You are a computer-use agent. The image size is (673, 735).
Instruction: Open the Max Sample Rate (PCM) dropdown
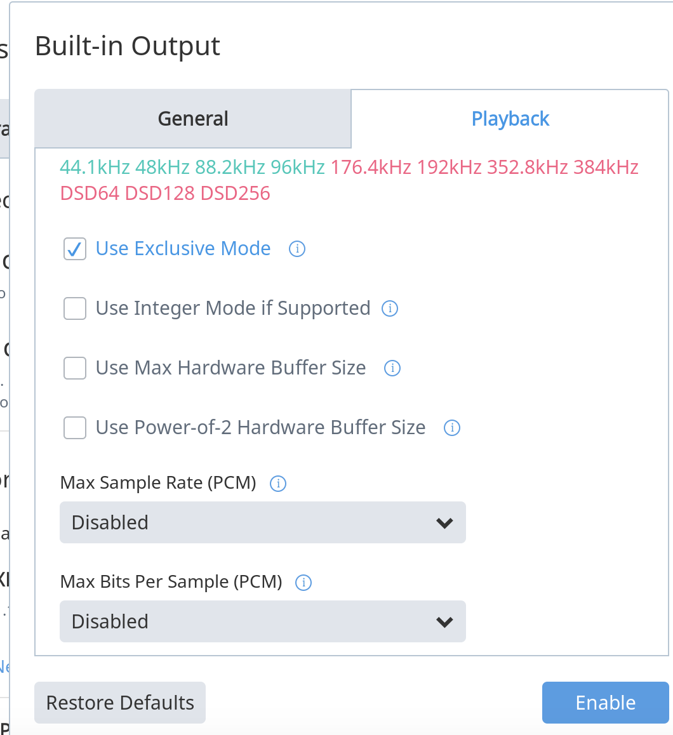click(x=263, y=522)
